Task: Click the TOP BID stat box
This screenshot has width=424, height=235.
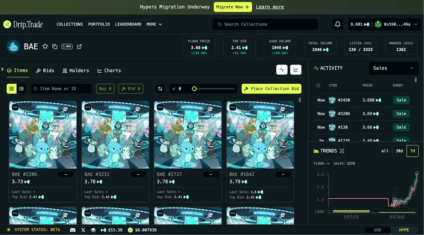Action: tap(239, 47)
